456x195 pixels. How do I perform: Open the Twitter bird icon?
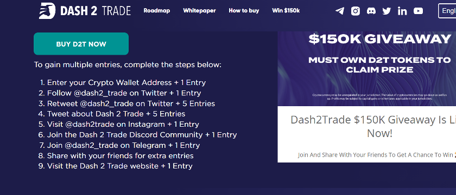click(387, 11)
